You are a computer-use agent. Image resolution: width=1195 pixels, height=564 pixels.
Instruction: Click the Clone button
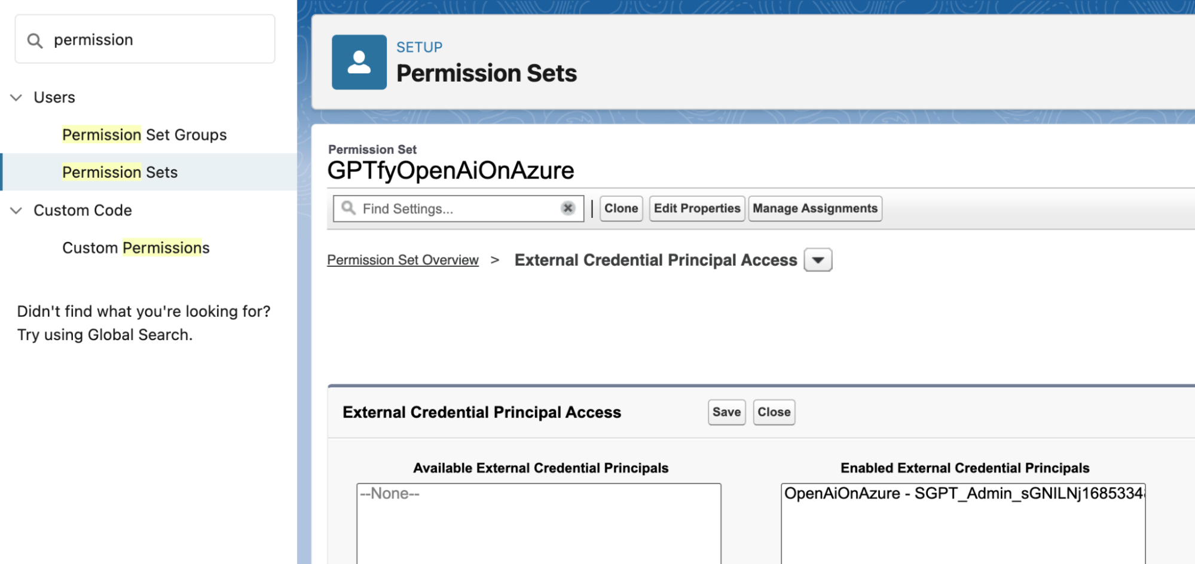pyautogui.click(x=621, y=209)
